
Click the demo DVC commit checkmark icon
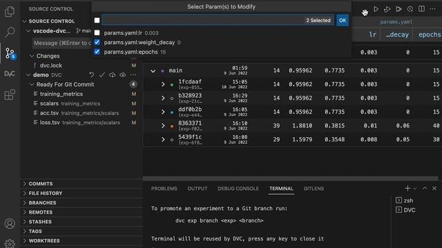[x=102, y=75]
